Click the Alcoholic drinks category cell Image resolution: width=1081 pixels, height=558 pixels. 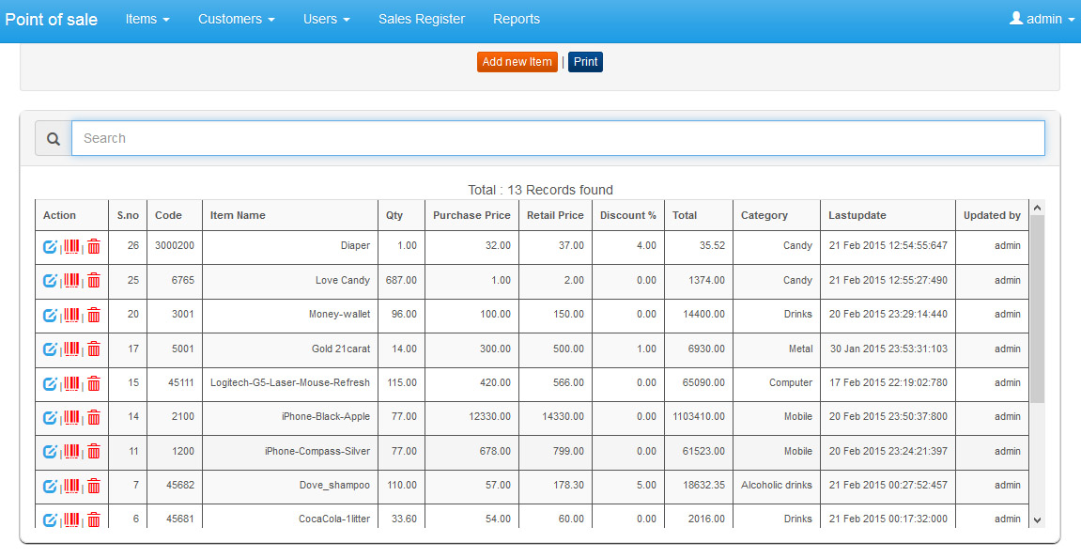pos(777,485)
